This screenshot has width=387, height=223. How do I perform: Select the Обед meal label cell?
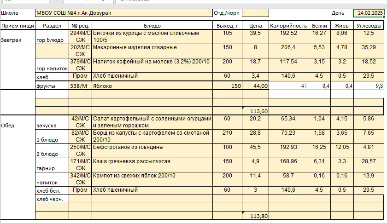click(18, 125)
